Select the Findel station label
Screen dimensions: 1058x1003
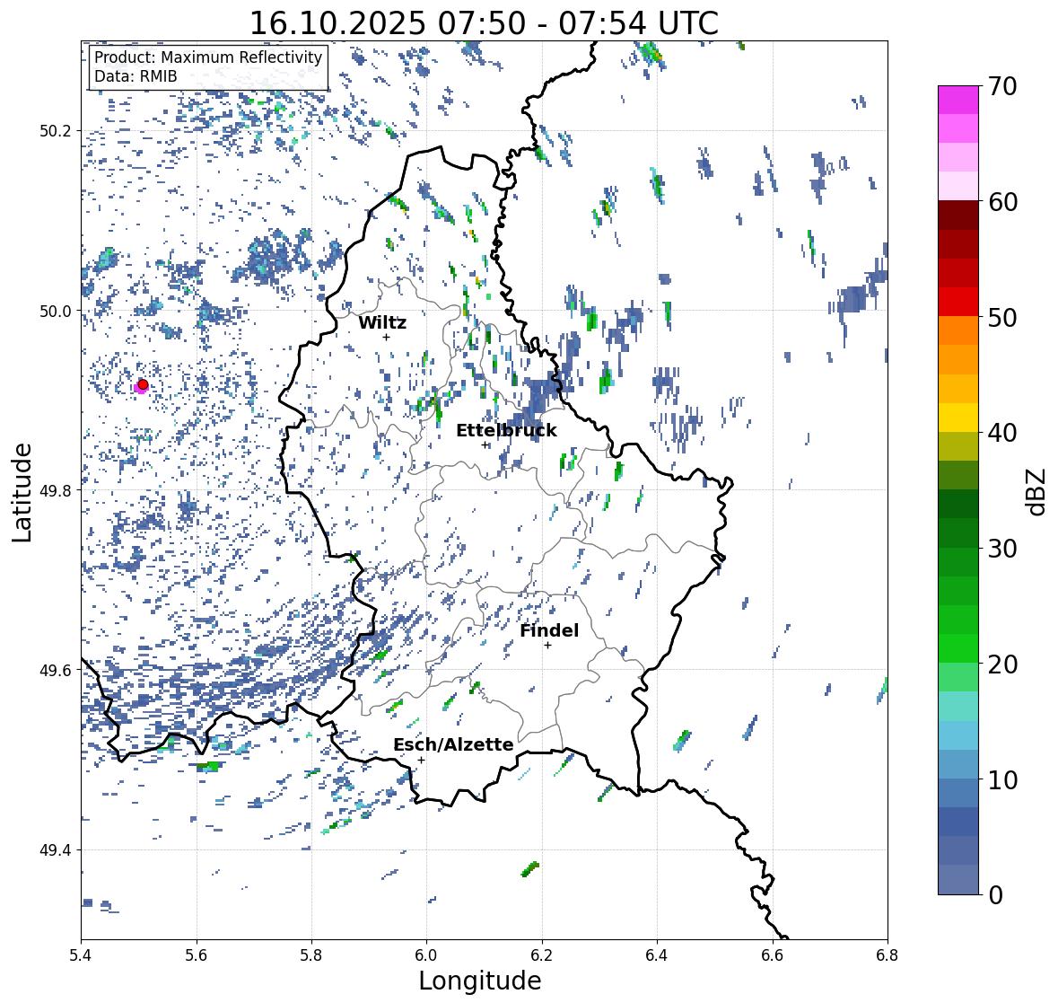549,630
